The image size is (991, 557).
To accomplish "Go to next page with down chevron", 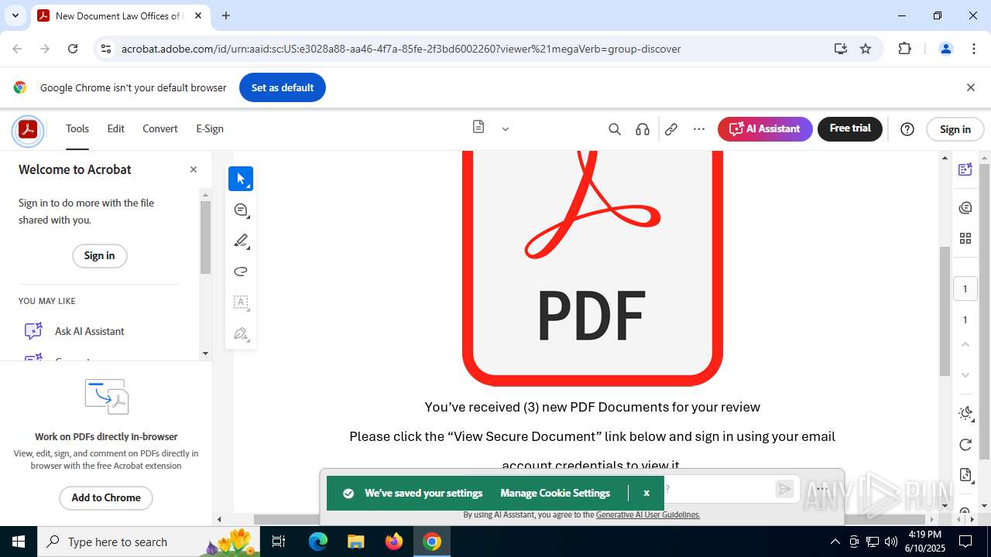I will coord(965,375).
